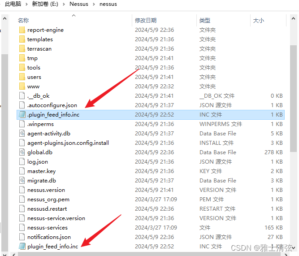Expand the chevron after 新加卷 (E:) breadcrumb

(64, 4)
